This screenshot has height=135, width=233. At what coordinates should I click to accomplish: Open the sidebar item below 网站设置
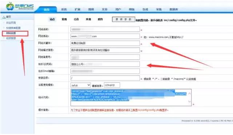(11, 38)
